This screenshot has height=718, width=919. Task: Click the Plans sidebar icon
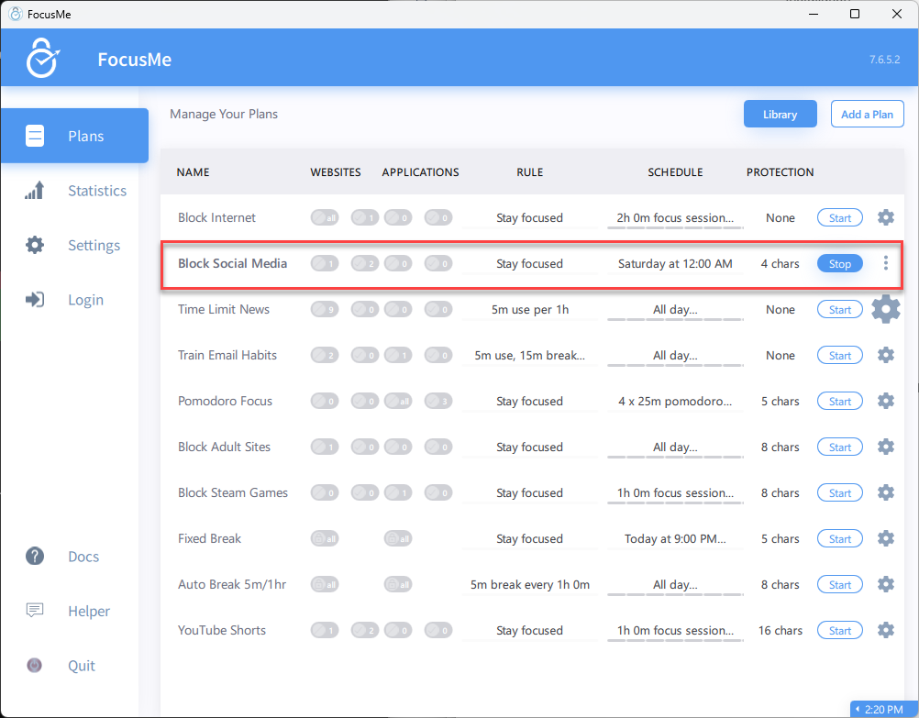[35, 136]
